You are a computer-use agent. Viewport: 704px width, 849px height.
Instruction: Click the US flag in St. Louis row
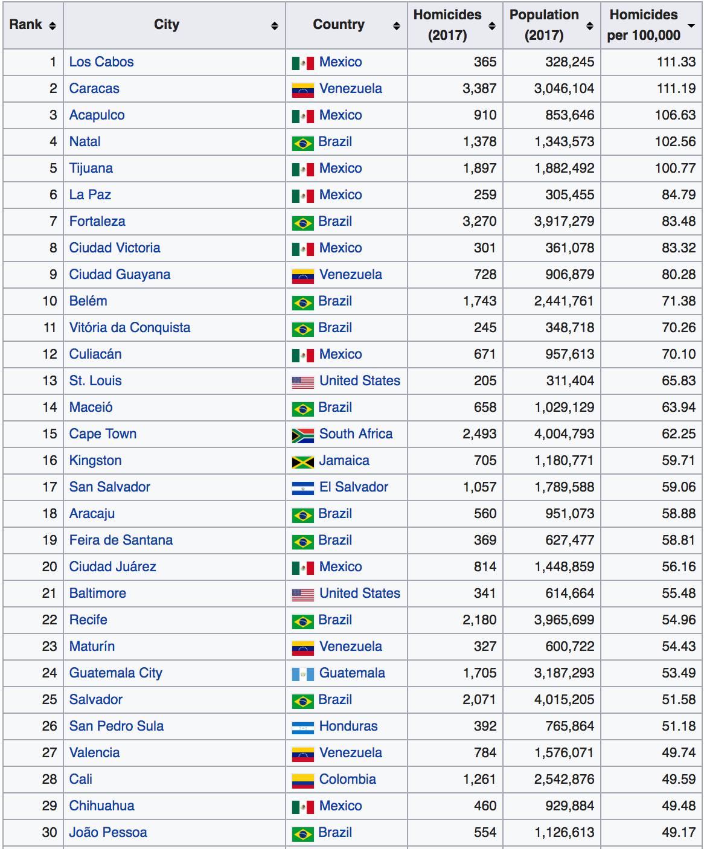tap(302, 382)
